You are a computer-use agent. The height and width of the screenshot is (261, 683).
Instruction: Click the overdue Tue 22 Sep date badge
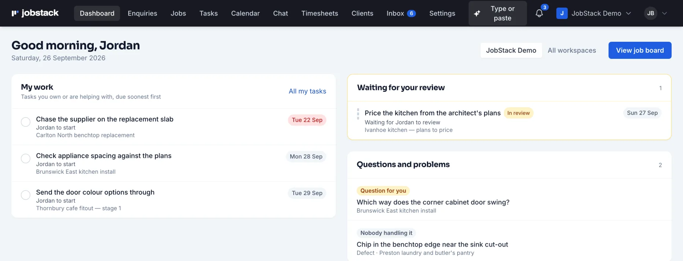tap(307, 120)
